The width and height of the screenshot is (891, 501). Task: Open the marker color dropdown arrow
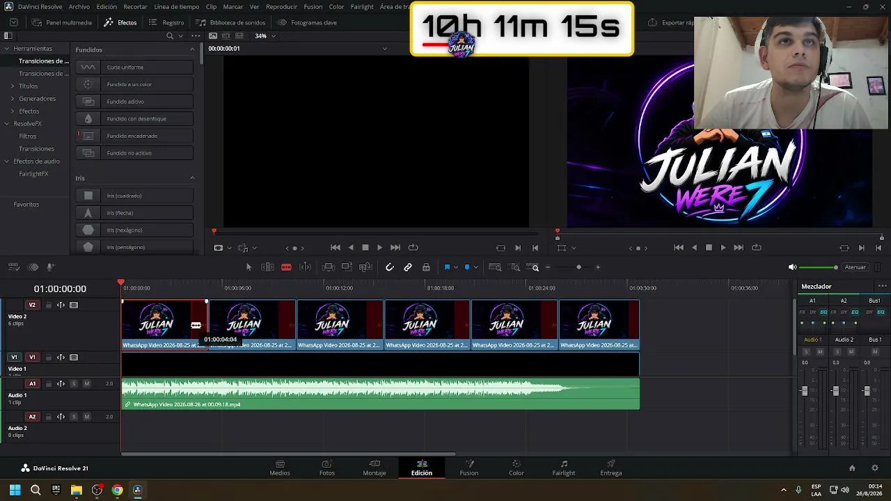[x=476, y=267]
